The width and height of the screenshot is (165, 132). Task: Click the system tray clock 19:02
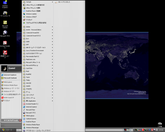click(161, 130)
